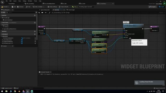Collapse the VARIABLES section
166x93 pixels.
pyautogui.click(x=1, y=34)
